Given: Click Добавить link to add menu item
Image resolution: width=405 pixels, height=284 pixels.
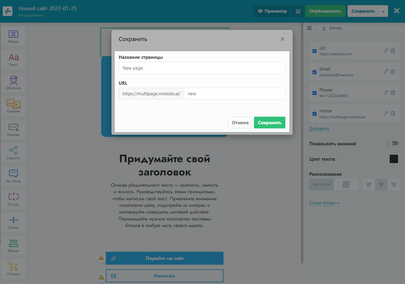Looking at the screenshot, I should (319, 129).
